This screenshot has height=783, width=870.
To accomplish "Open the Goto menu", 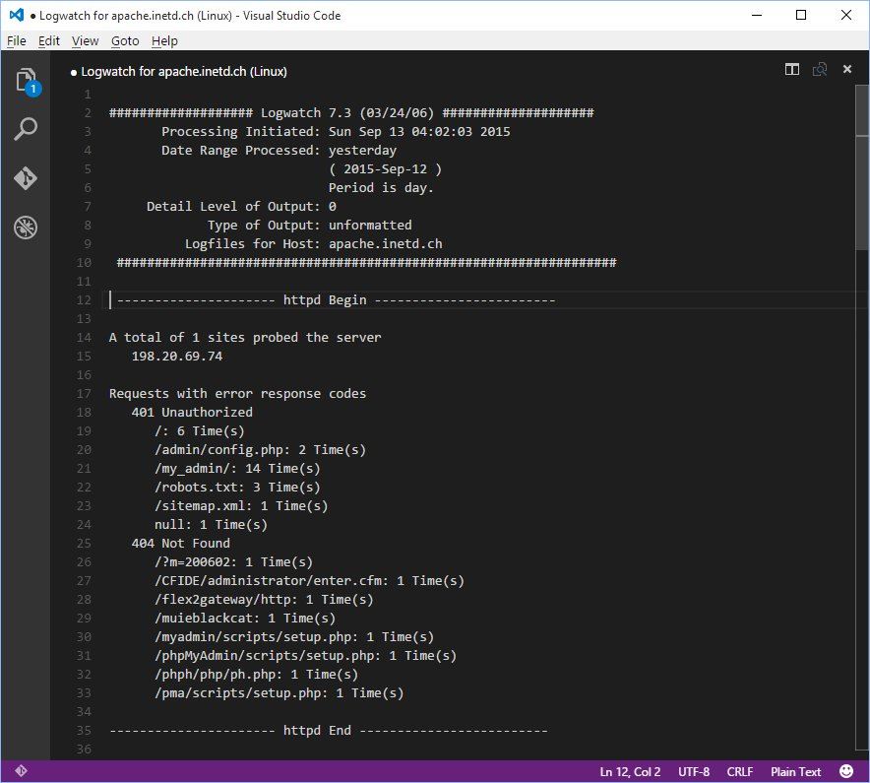I will click(x=125, y=40).
